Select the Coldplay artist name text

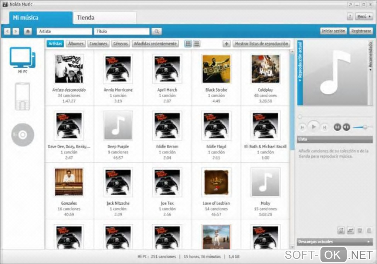[x=265, y=90]
